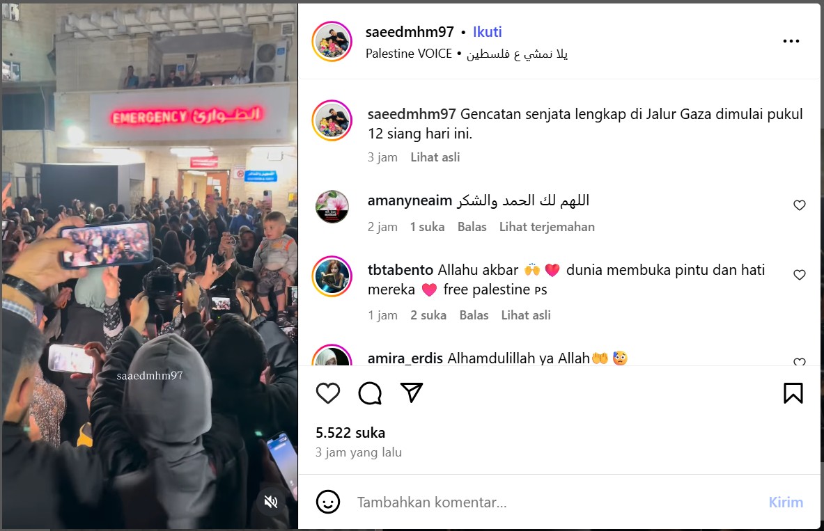Image resolution: width=824 pixels, height=531 pixels.
Task: Reply to tbtabento's comment with Balas
Action: [x=474, y=315]
